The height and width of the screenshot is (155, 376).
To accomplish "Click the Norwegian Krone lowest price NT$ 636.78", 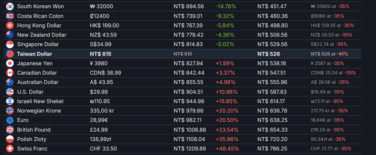I will pos(272,111).
